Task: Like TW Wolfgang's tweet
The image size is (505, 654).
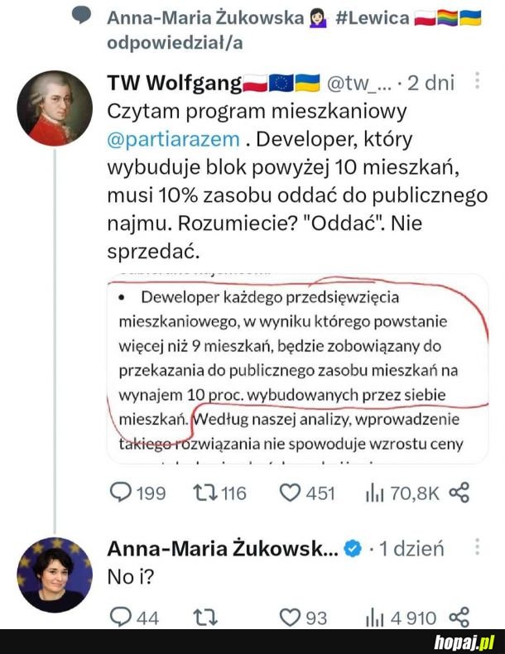Action: [289, 493]
